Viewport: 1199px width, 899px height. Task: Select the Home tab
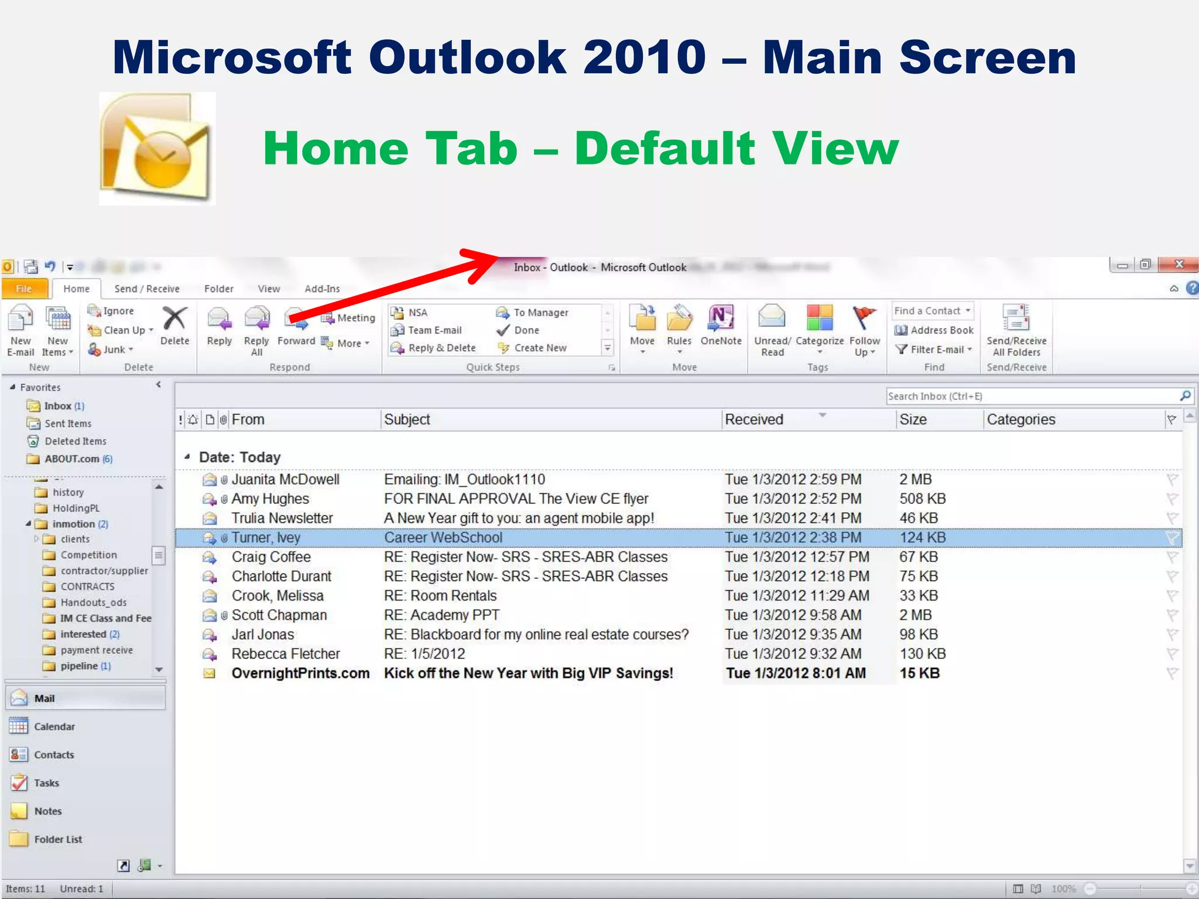(77, 289)
